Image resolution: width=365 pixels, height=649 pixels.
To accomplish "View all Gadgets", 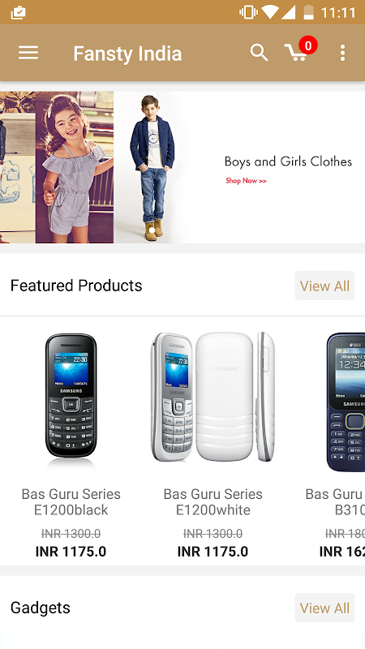I will tap(324, 608).
